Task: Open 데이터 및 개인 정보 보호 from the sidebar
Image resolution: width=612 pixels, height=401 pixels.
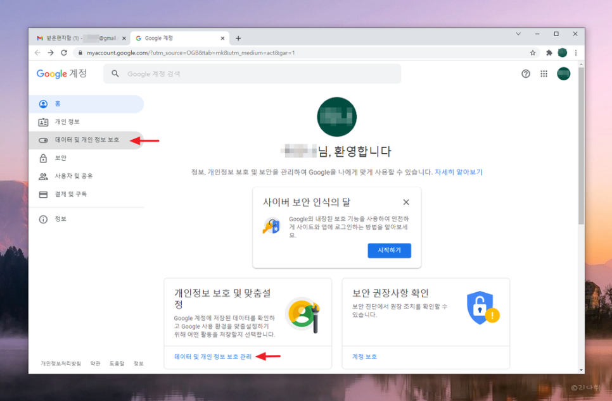Action: tap(87, 140)
